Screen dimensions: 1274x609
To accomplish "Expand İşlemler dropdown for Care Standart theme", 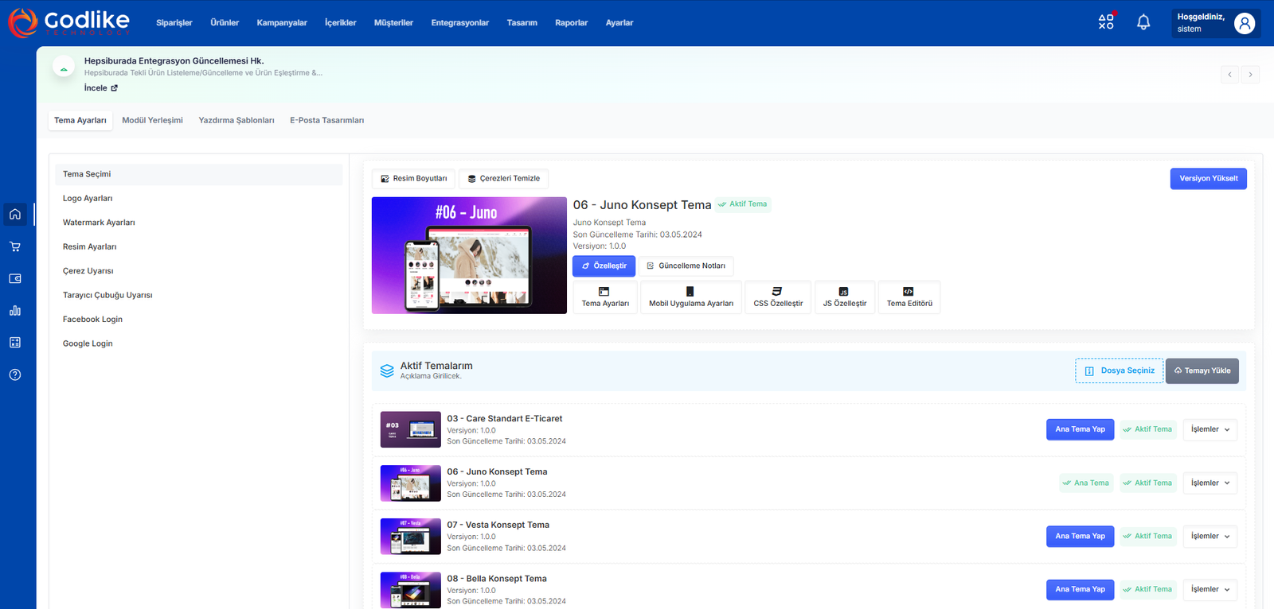I will 1210,429.
